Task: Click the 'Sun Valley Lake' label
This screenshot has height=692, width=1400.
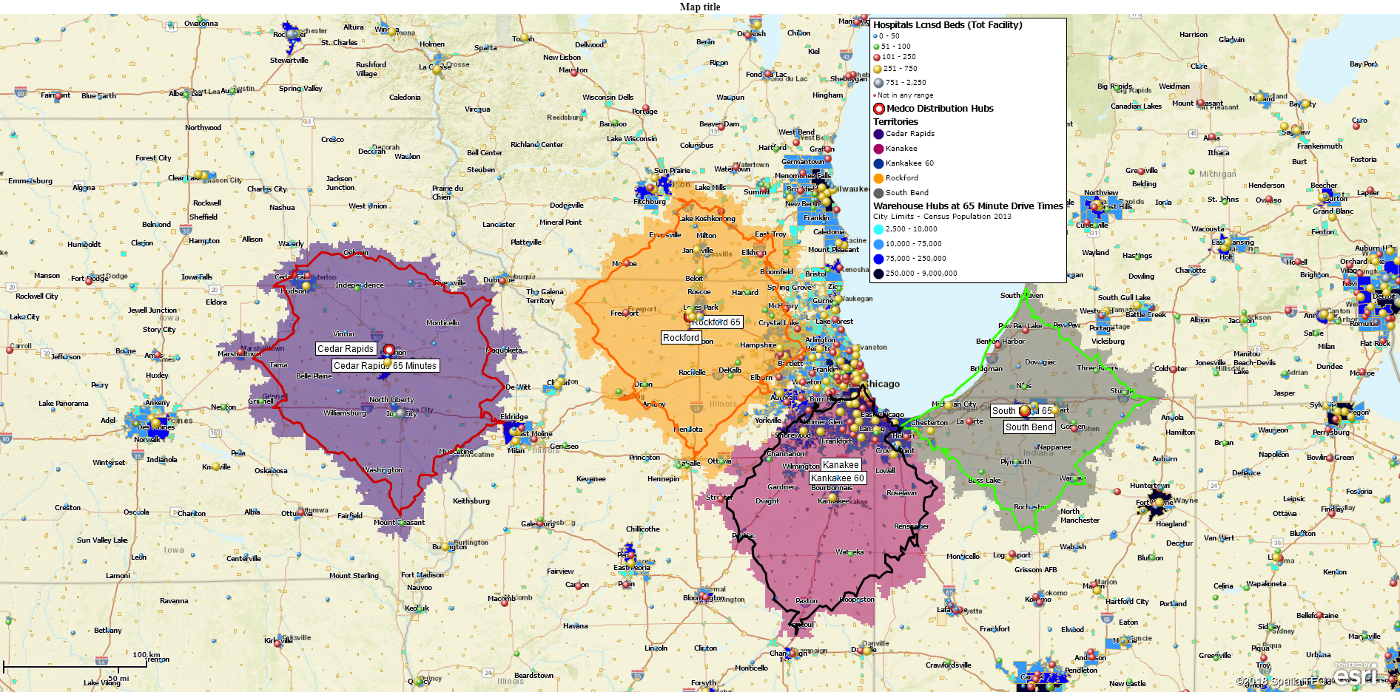Action: [x=102, y=540]
